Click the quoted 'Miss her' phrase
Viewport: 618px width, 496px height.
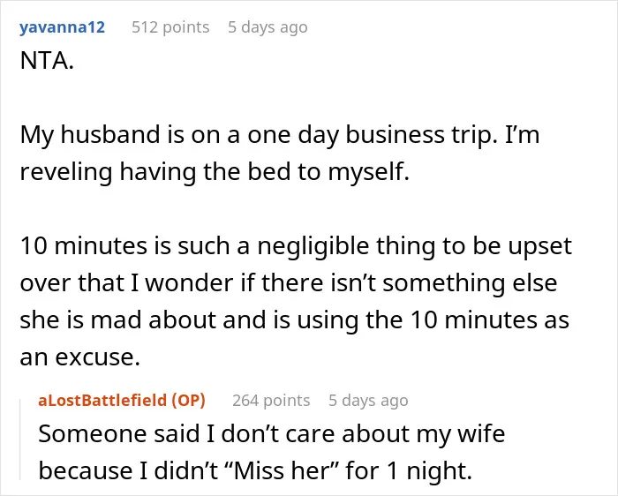pyautogui.click(x=282, y=470)
